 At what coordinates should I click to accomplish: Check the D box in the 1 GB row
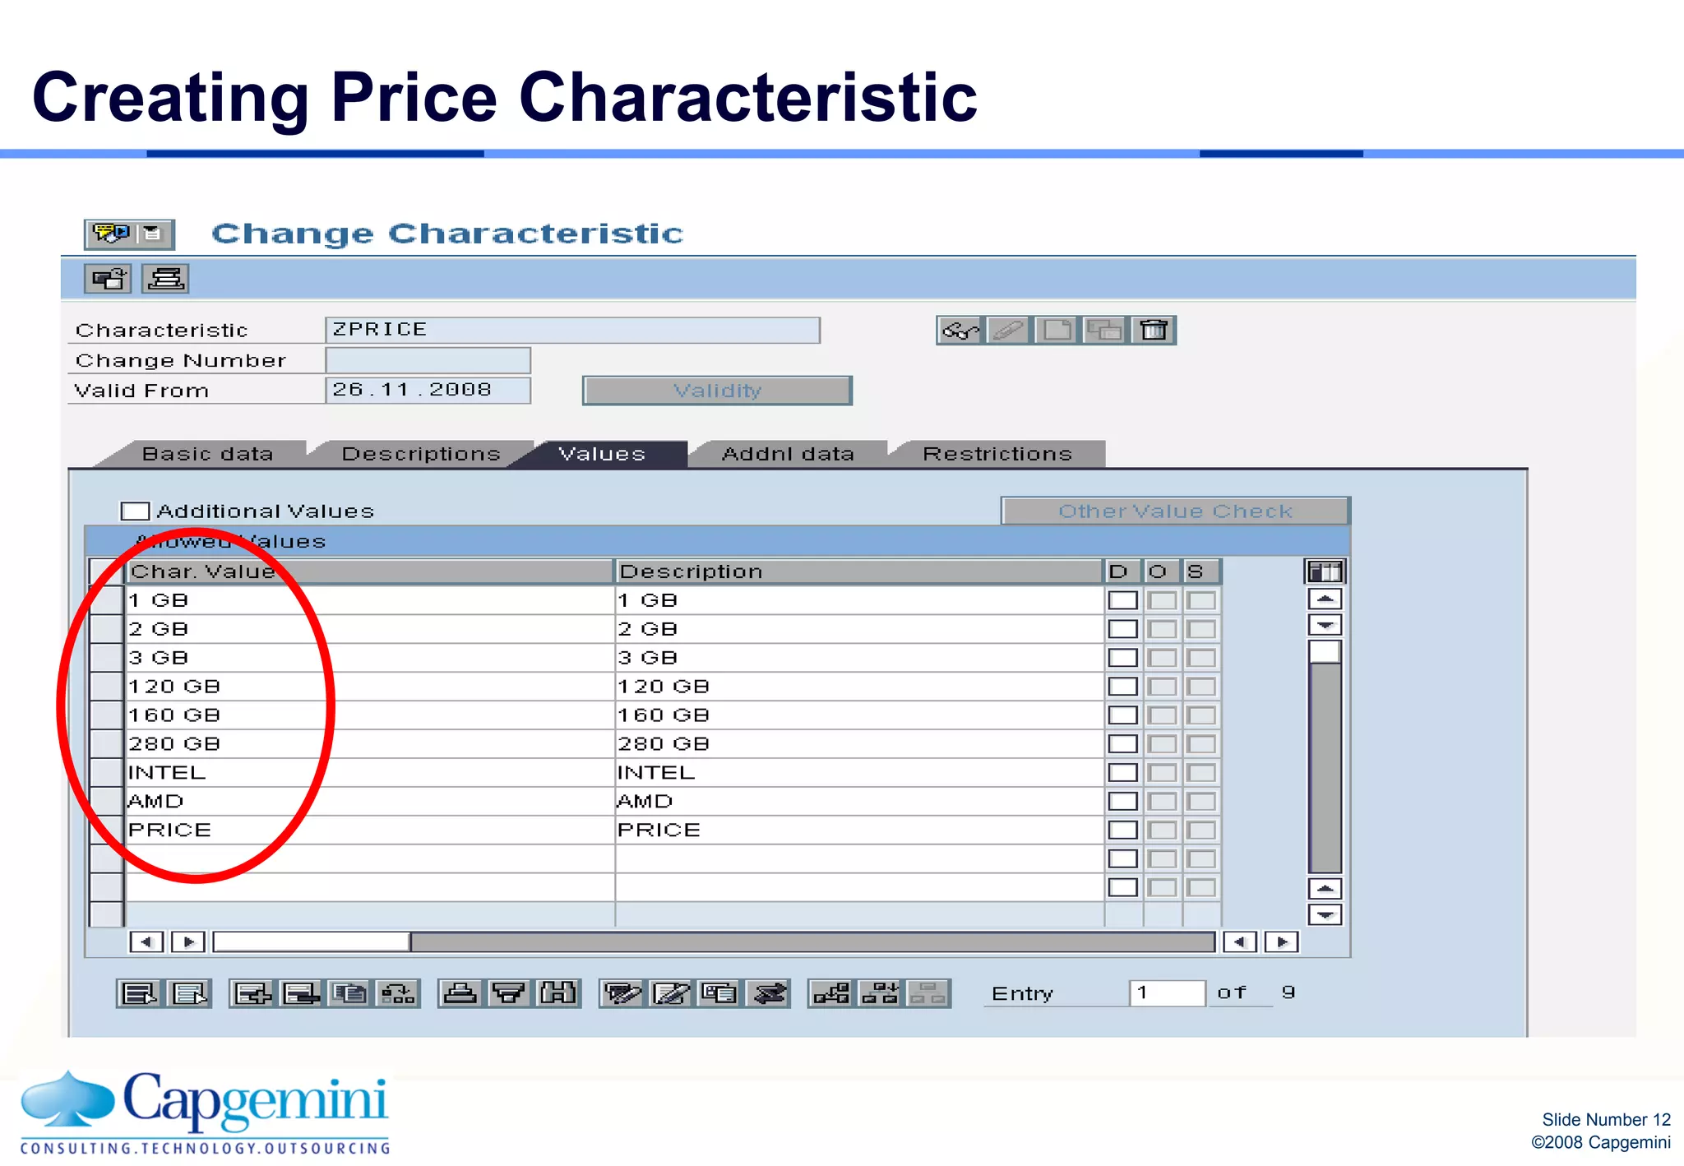tap(1122, 600)
